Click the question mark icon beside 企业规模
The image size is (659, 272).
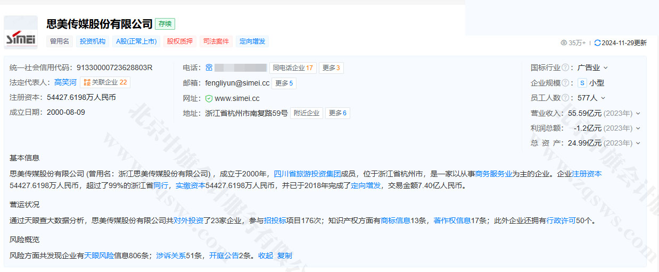tap(565, 83)
